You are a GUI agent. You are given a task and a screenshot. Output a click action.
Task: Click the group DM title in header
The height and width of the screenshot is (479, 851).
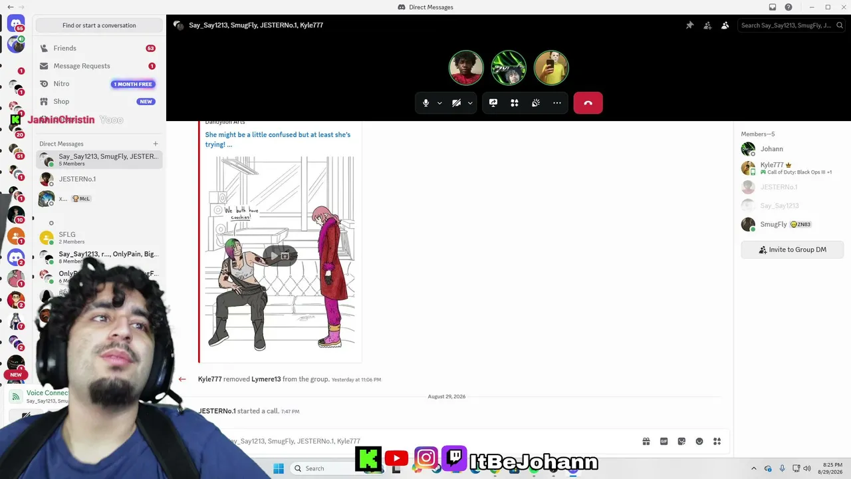pyautogui.click(x=256, y=25)
